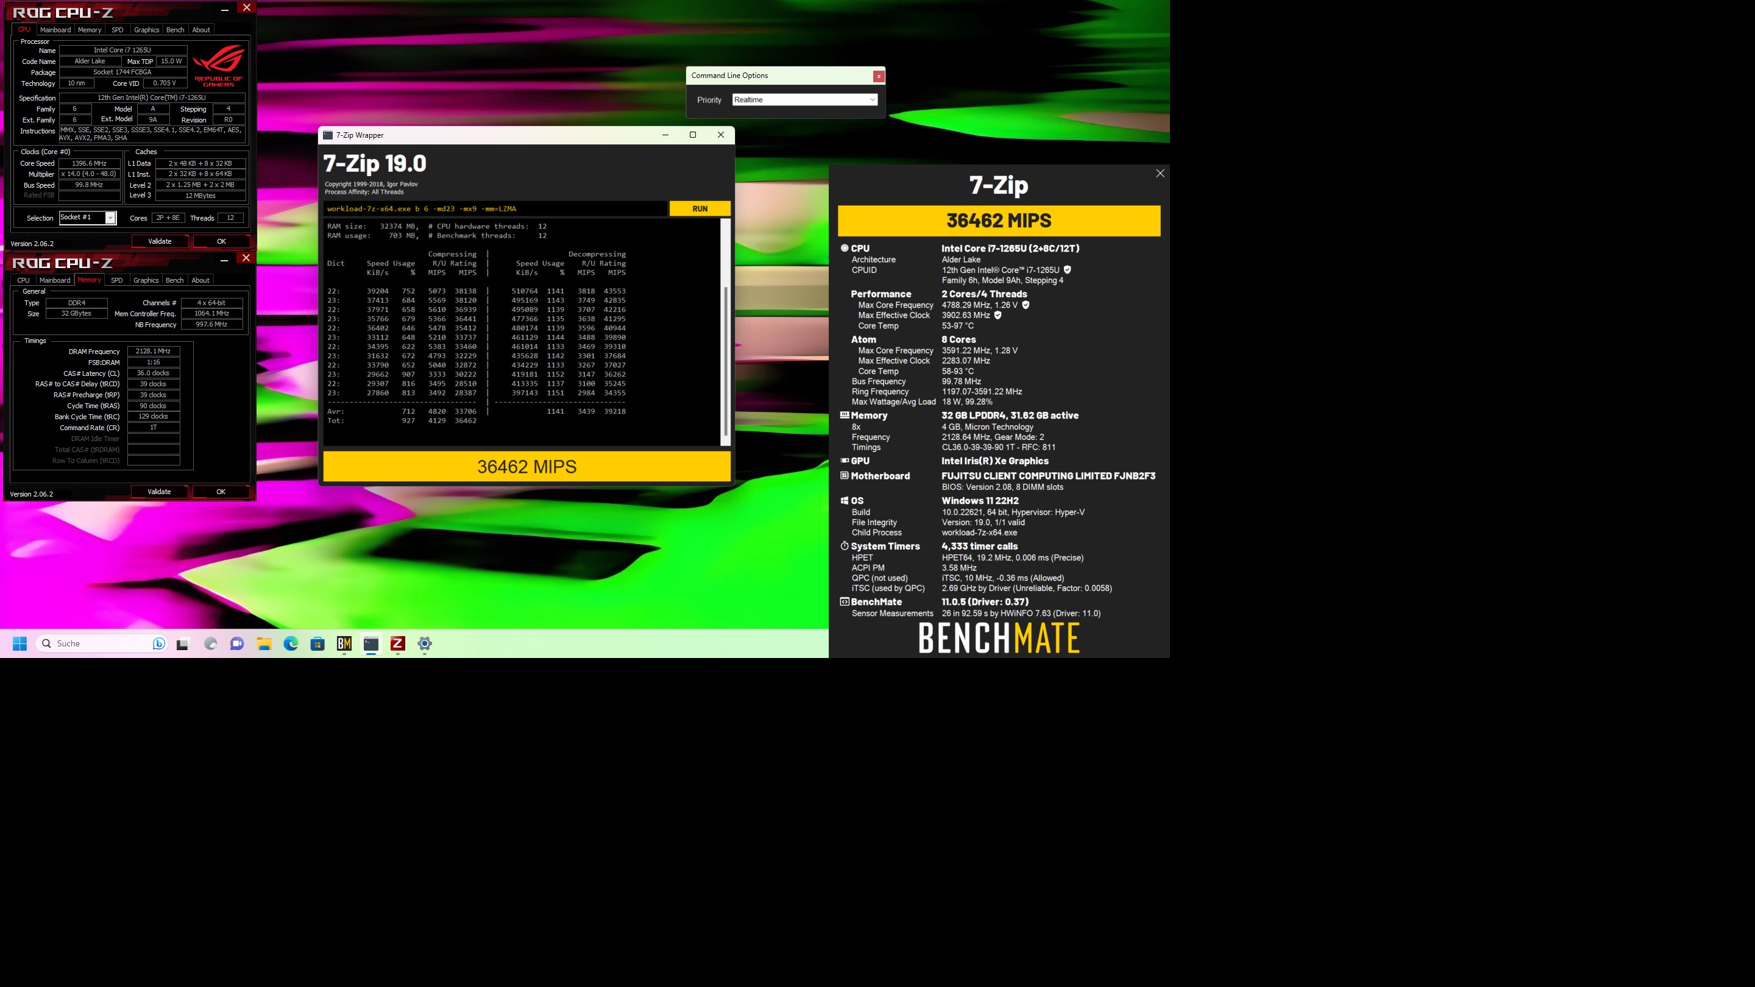Click the Suche taskbar search box

pyautogui.click(x=101, y=643)
